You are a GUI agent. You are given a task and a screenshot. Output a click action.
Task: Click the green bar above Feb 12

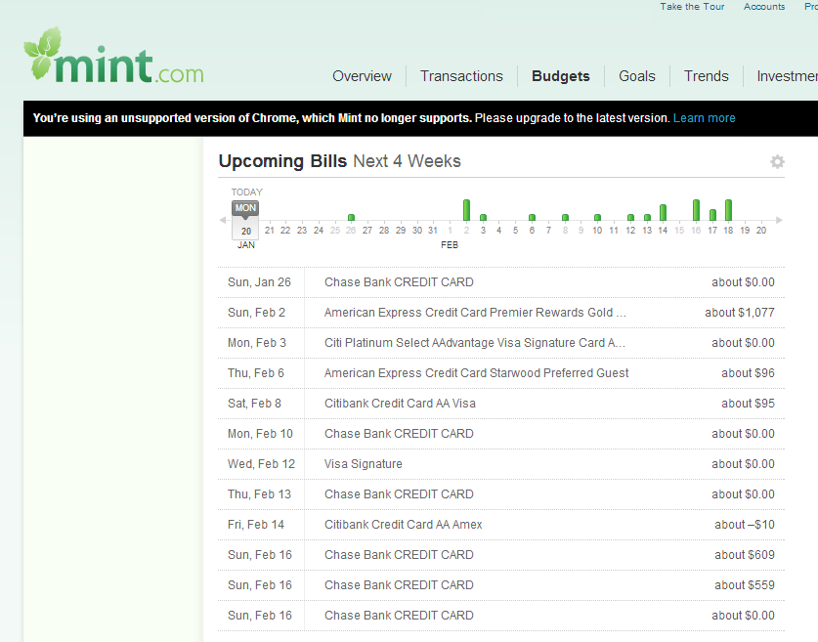[630, 217]
